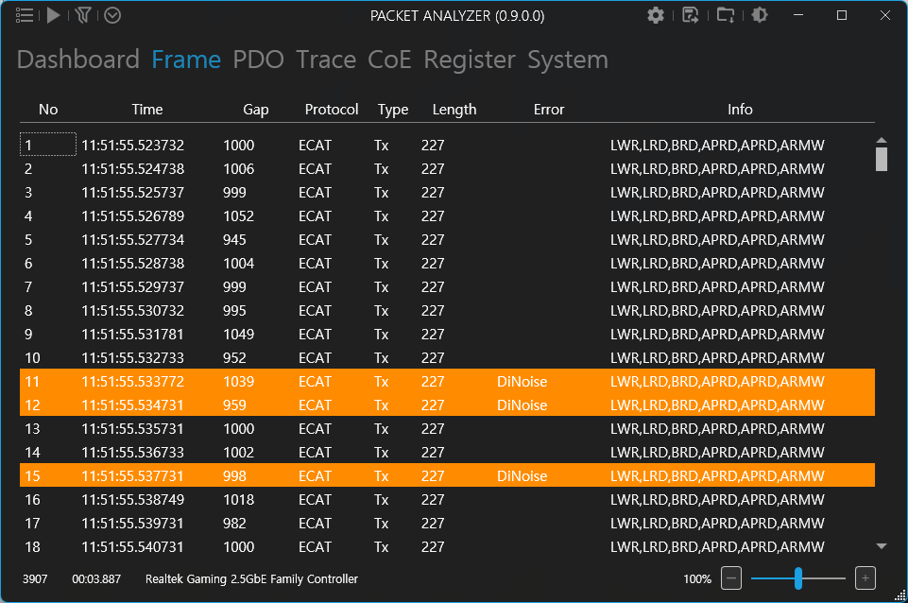This screenshot has height=603, width=908.
Task: Click the save/export file icon
Action: [x=691, y=15]
